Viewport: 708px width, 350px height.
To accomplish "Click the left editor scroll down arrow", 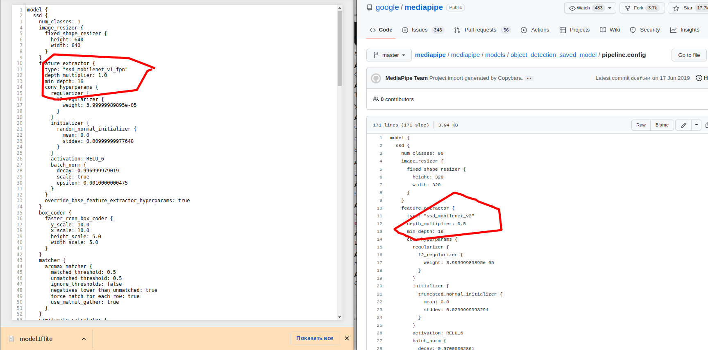I will click(340, 317).
